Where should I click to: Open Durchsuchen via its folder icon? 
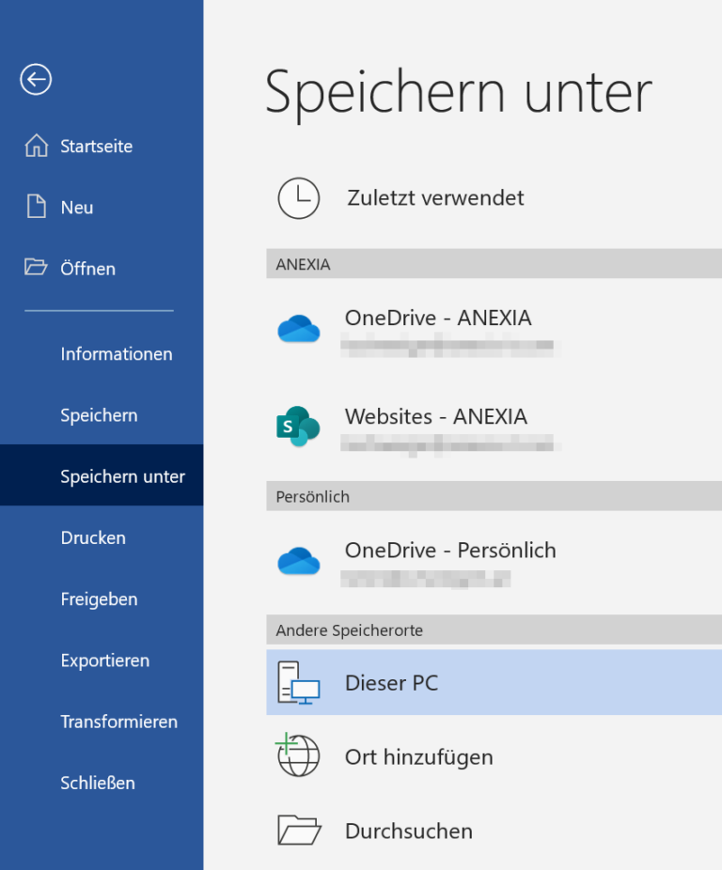pyautogui.click(x=298, y=831)
